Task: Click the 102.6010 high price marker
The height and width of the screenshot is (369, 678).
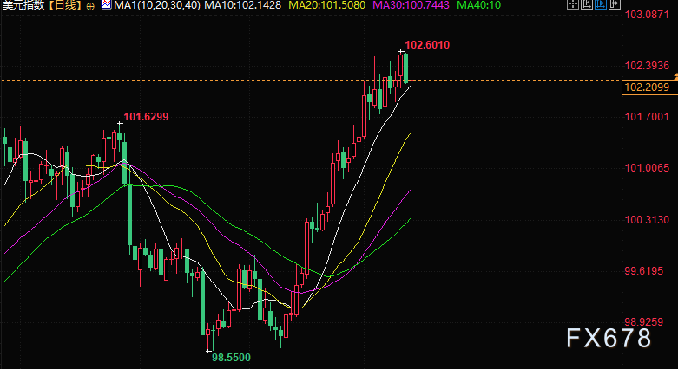Action: coord(427,45)
